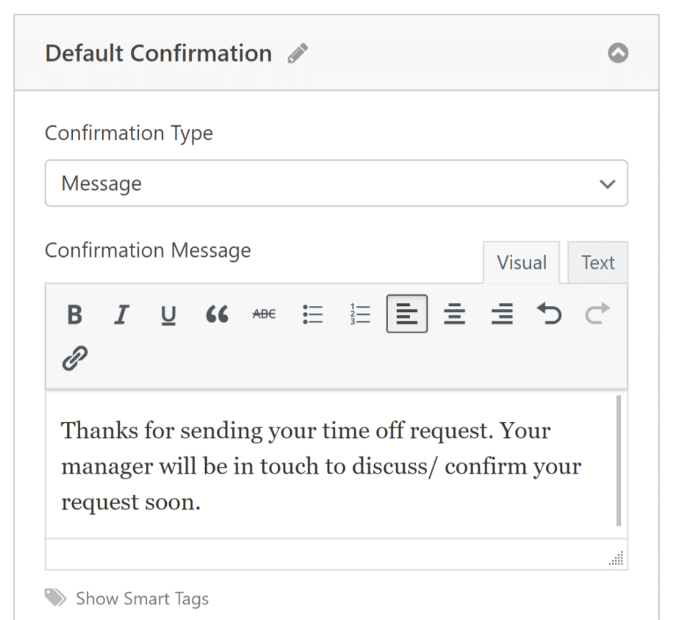Apply underline to the message text
Image resolution: width=673 pixels, height=620 pixels.
click(168, 314)
